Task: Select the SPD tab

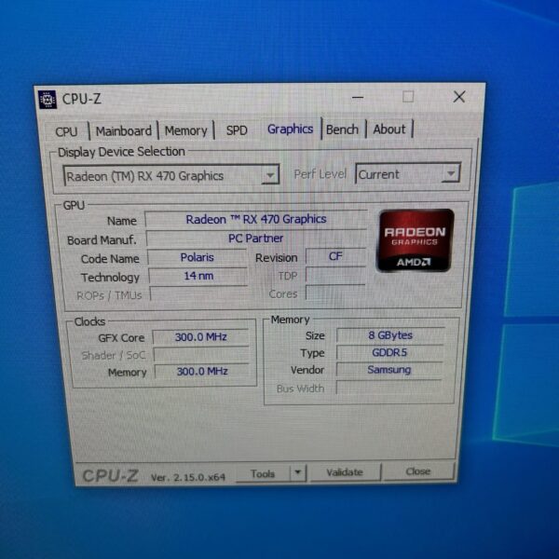Action: (x=237, y=130)
